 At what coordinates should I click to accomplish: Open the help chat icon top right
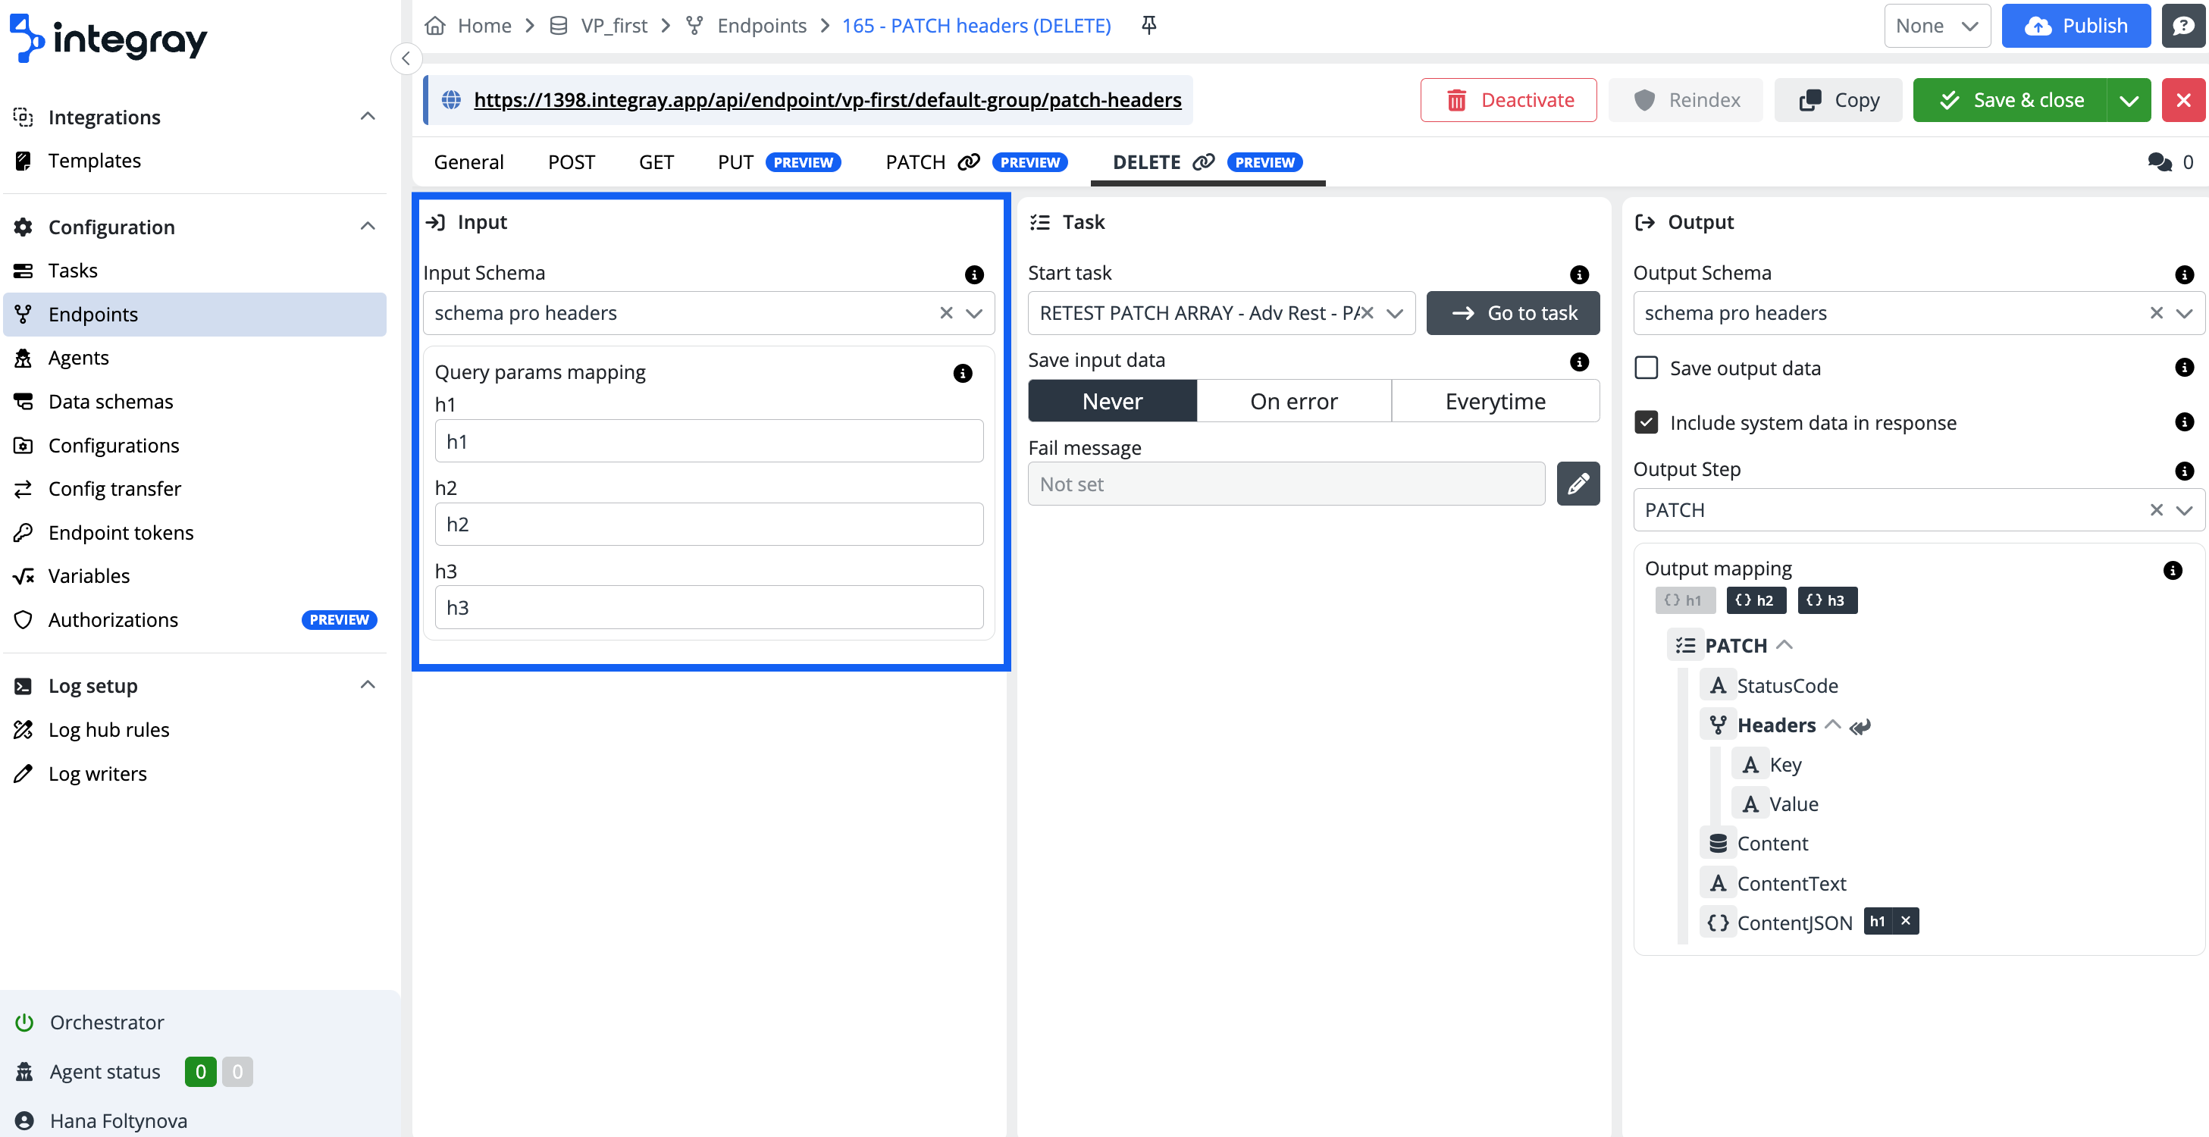2183,26
